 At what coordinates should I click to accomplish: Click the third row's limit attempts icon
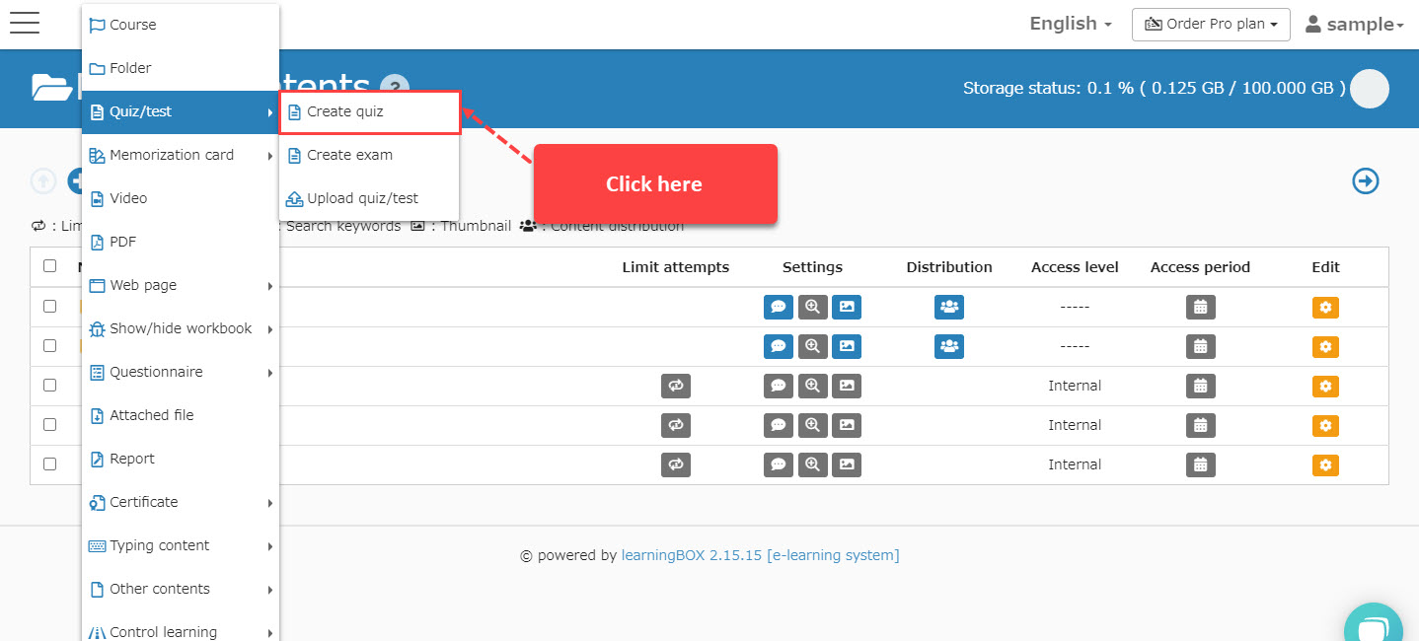click(x=676, y=386)
